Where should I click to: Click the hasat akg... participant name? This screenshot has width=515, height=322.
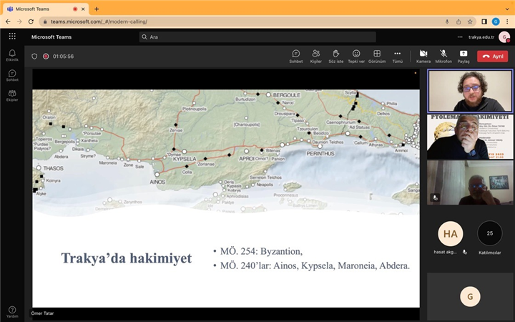(445, 252)
